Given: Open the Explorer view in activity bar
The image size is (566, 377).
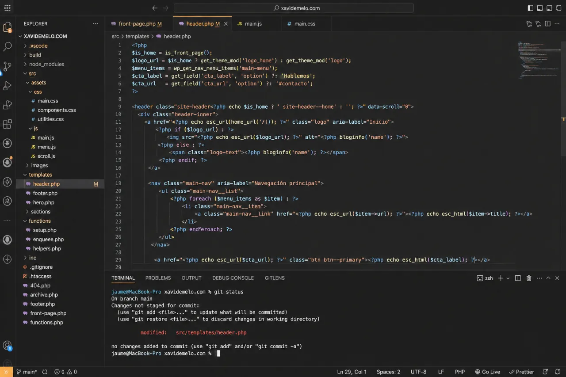Looking at the screenshot, I should pyautogui.click(x=8, y=27).
